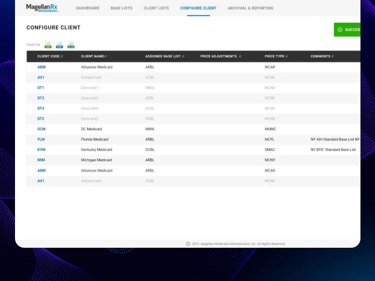Click MHMC price type cell
The height and width of the screenshot is (281, 375).
(270, 129)
